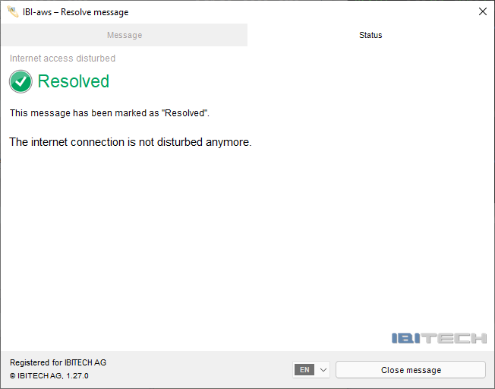Click the IBI-aws app icon in title bar
Screen dimensions: 495x389
[x=12, y=11]
